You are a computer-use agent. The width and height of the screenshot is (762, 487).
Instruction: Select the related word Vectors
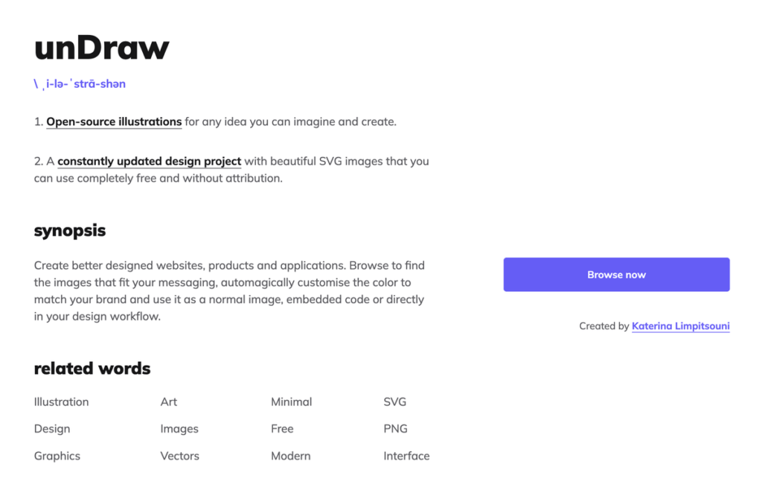tap(180, 456)
